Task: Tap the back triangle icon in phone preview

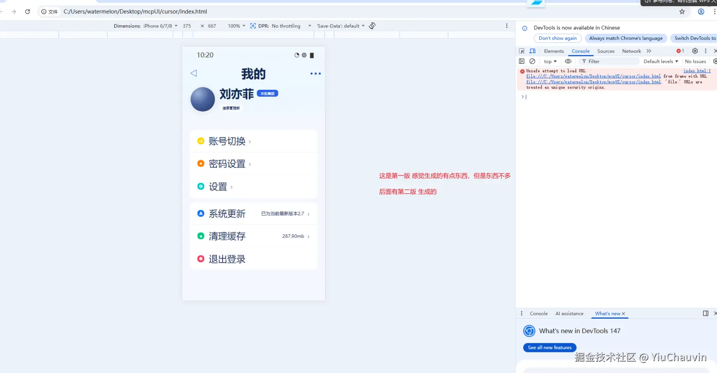Action: coord(194,73)
